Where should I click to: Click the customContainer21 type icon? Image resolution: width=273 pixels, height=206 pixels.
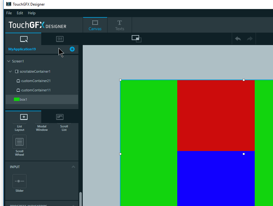click(x=18, y=81)
